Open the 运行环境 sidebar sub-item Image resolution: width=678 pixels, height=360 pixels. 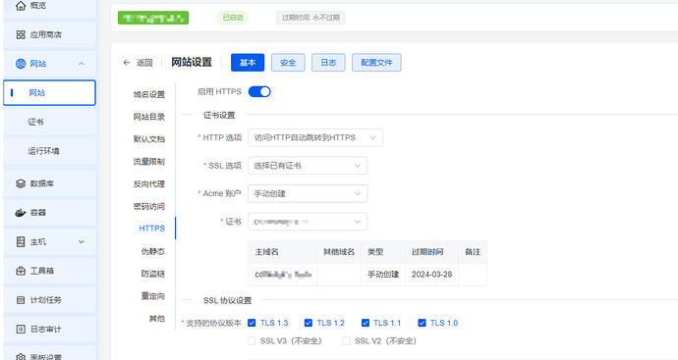pyautogui.click(x=49, y=151)
